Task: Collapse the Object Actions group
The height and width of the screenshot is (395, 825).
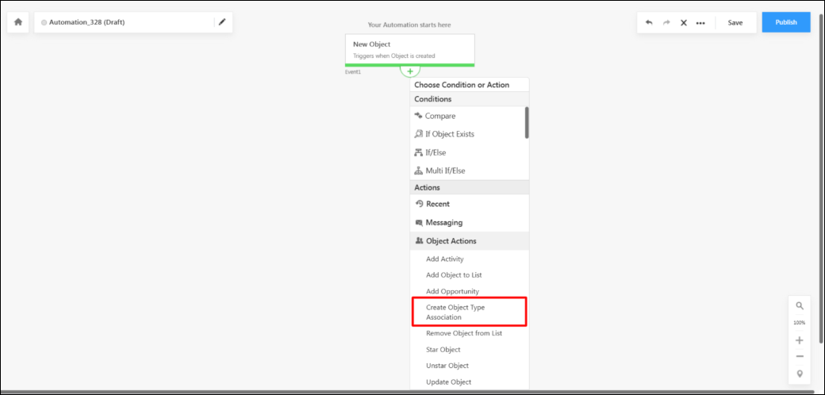Action: [451, 241]
